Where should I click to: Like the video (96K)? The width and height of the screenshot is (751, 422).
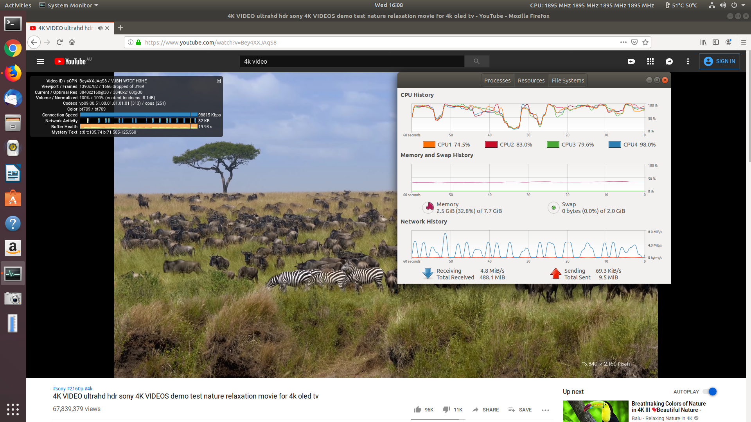coord(424,409)
